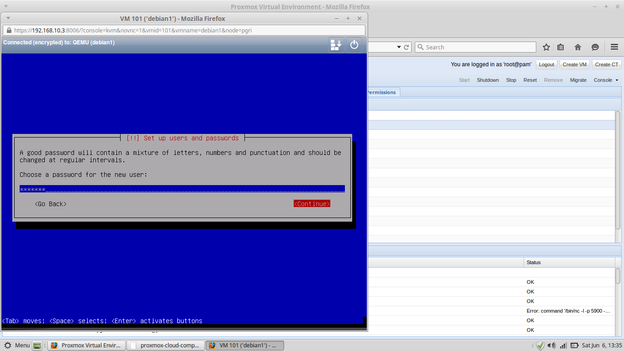Click the Firefox Search box
Screen dimensions: 624x351
pyautogui.click(x=476, y=47)
